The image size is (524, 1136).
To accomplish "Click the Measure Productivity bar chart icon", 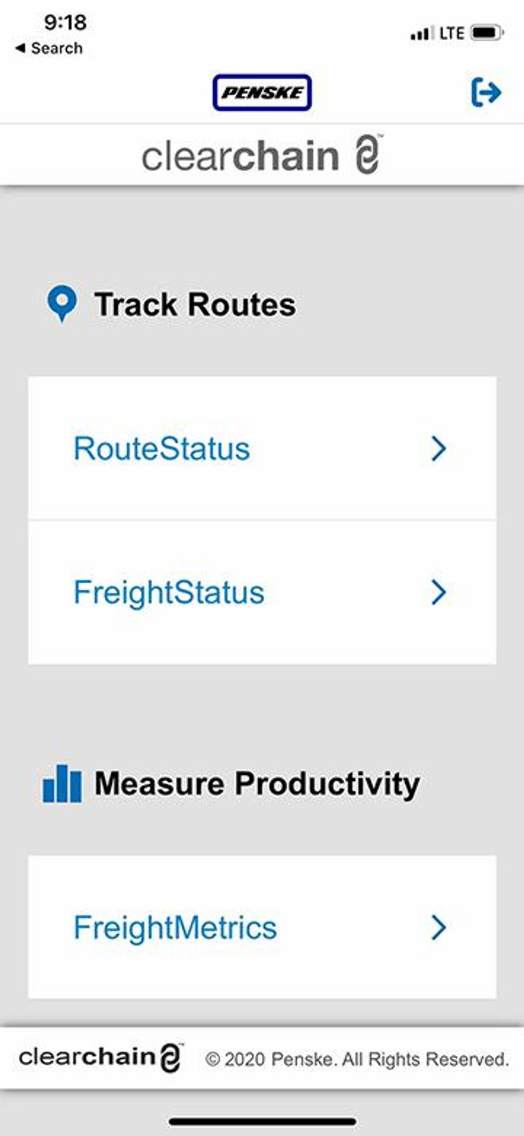I will coord(62,783).
